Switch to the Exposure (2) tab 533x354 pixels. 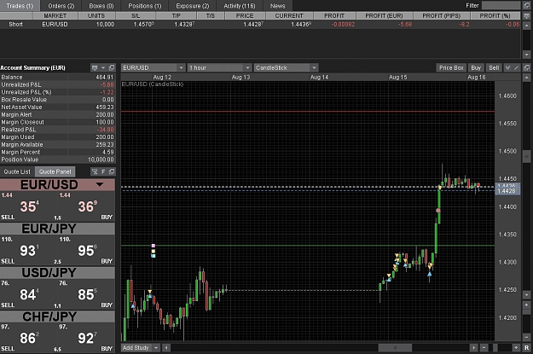(193, 6)
